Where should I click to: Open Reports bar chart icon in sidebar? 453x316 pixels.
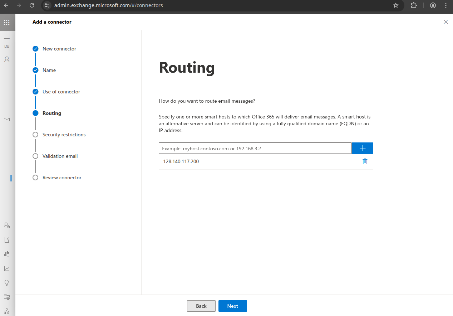click(x=6, y=254)
